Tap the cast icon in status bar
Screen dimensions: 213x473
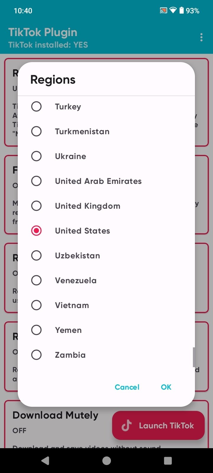(x=163, y=11)
